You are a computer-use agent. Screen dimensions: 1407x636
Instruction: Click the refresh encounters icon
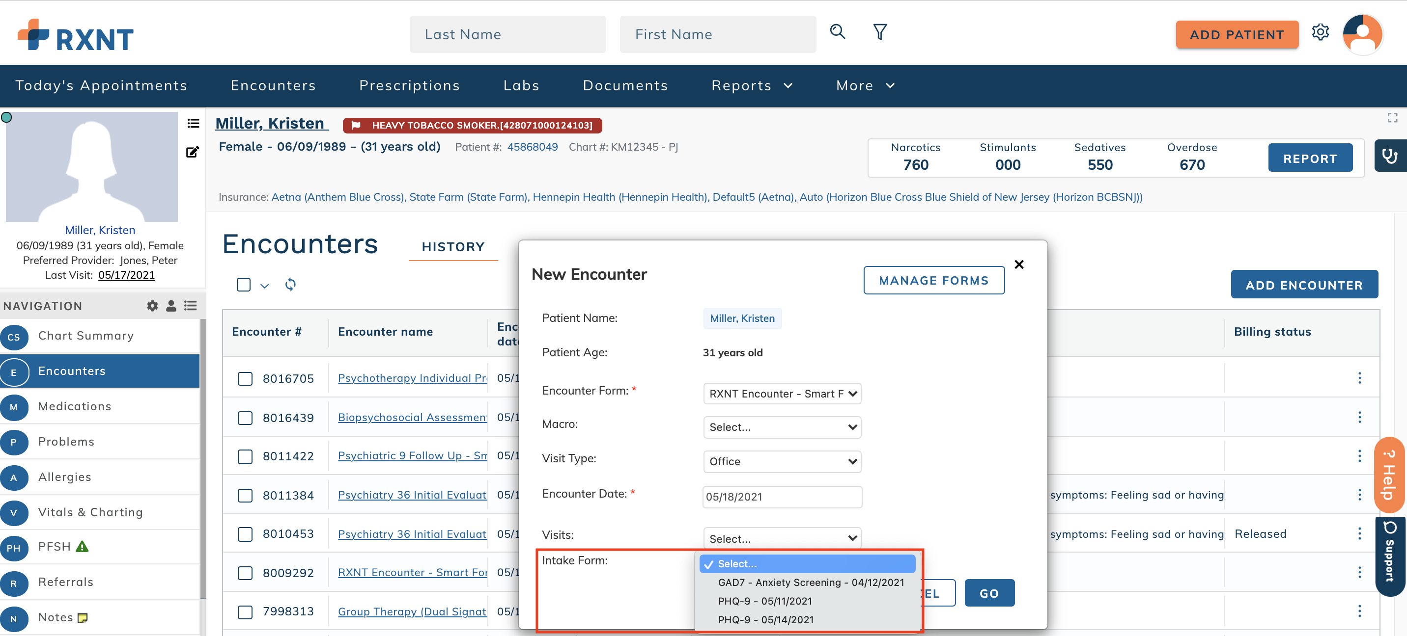pos(290,284)
